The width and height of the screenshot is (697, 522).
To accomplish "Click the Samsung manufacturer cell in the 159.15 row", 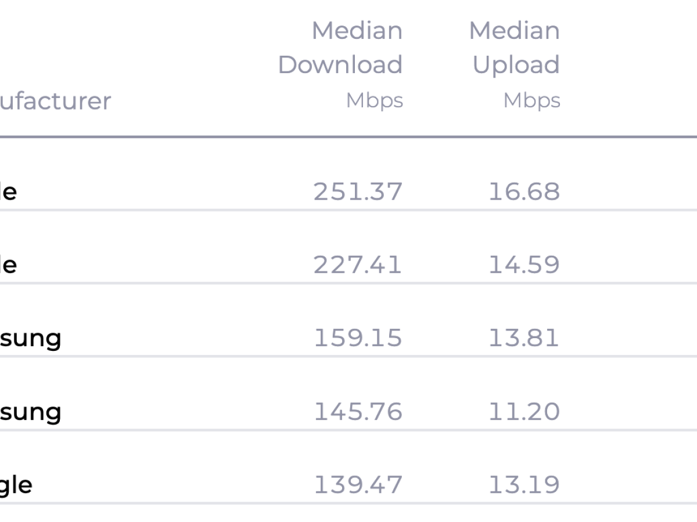I will click(x=30, y=338).
